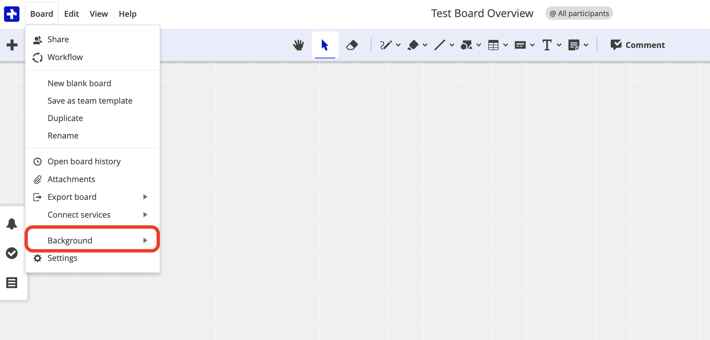This screenshot has width=710, height=340.
Task: Open the Export board submenu
Action: (72, 197)
